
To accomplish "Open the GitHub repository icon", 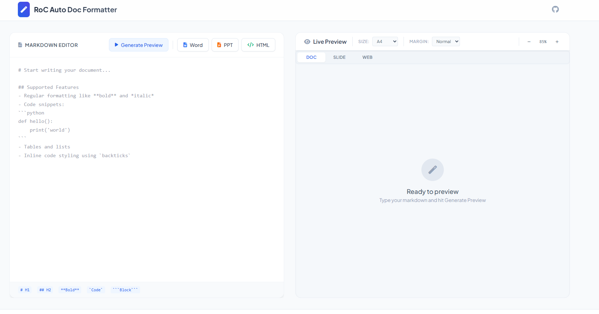I will point(555,9).
